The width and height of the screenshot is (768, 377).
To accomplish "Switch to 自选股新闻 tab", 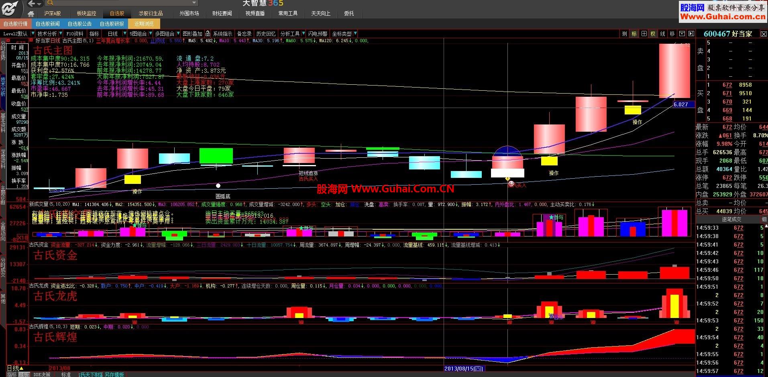I will point(47,24).
